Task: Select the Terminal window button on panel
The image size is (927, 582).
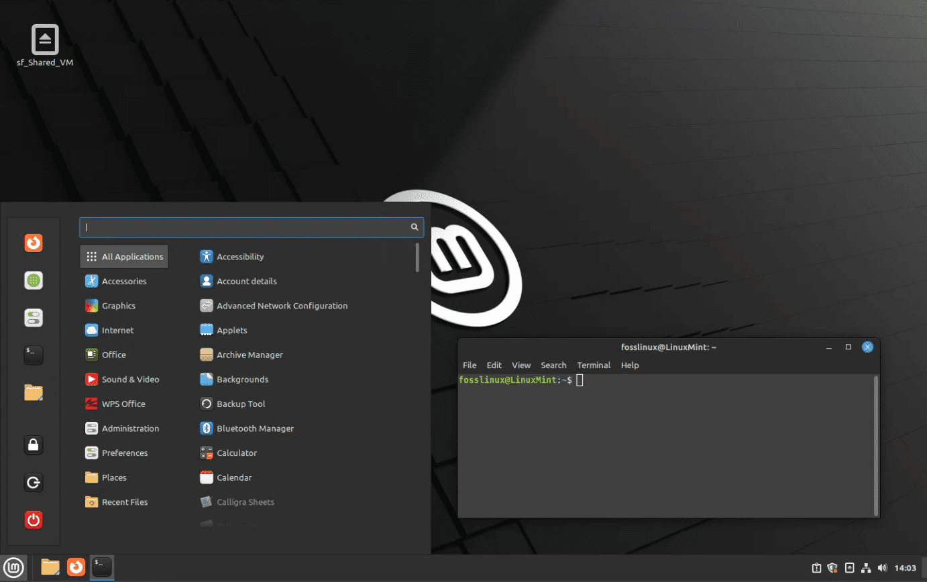Action: pyautogui.click(x=102, y=567)
